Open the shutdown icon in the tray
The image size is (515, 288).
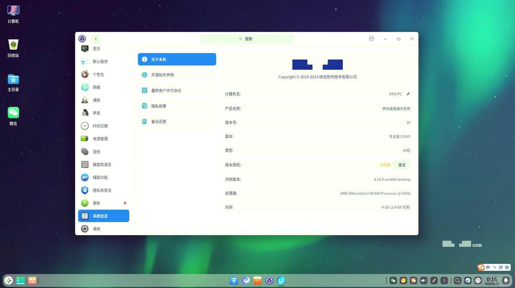(x=478, y=280)
